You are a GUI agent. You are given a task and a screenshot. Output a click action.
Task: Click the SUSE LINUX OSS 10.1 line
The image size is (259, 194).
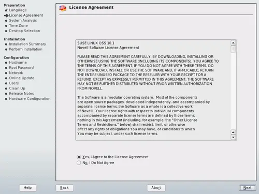tap(96, 43)
